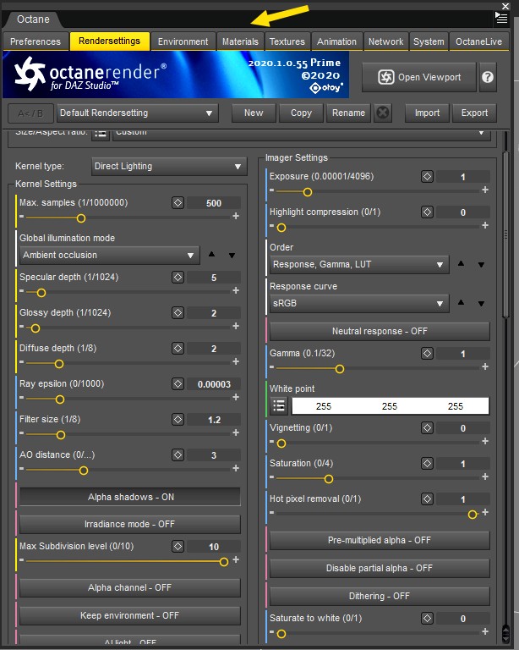Toggle Keep environment - OFF button

click(130, 615)
